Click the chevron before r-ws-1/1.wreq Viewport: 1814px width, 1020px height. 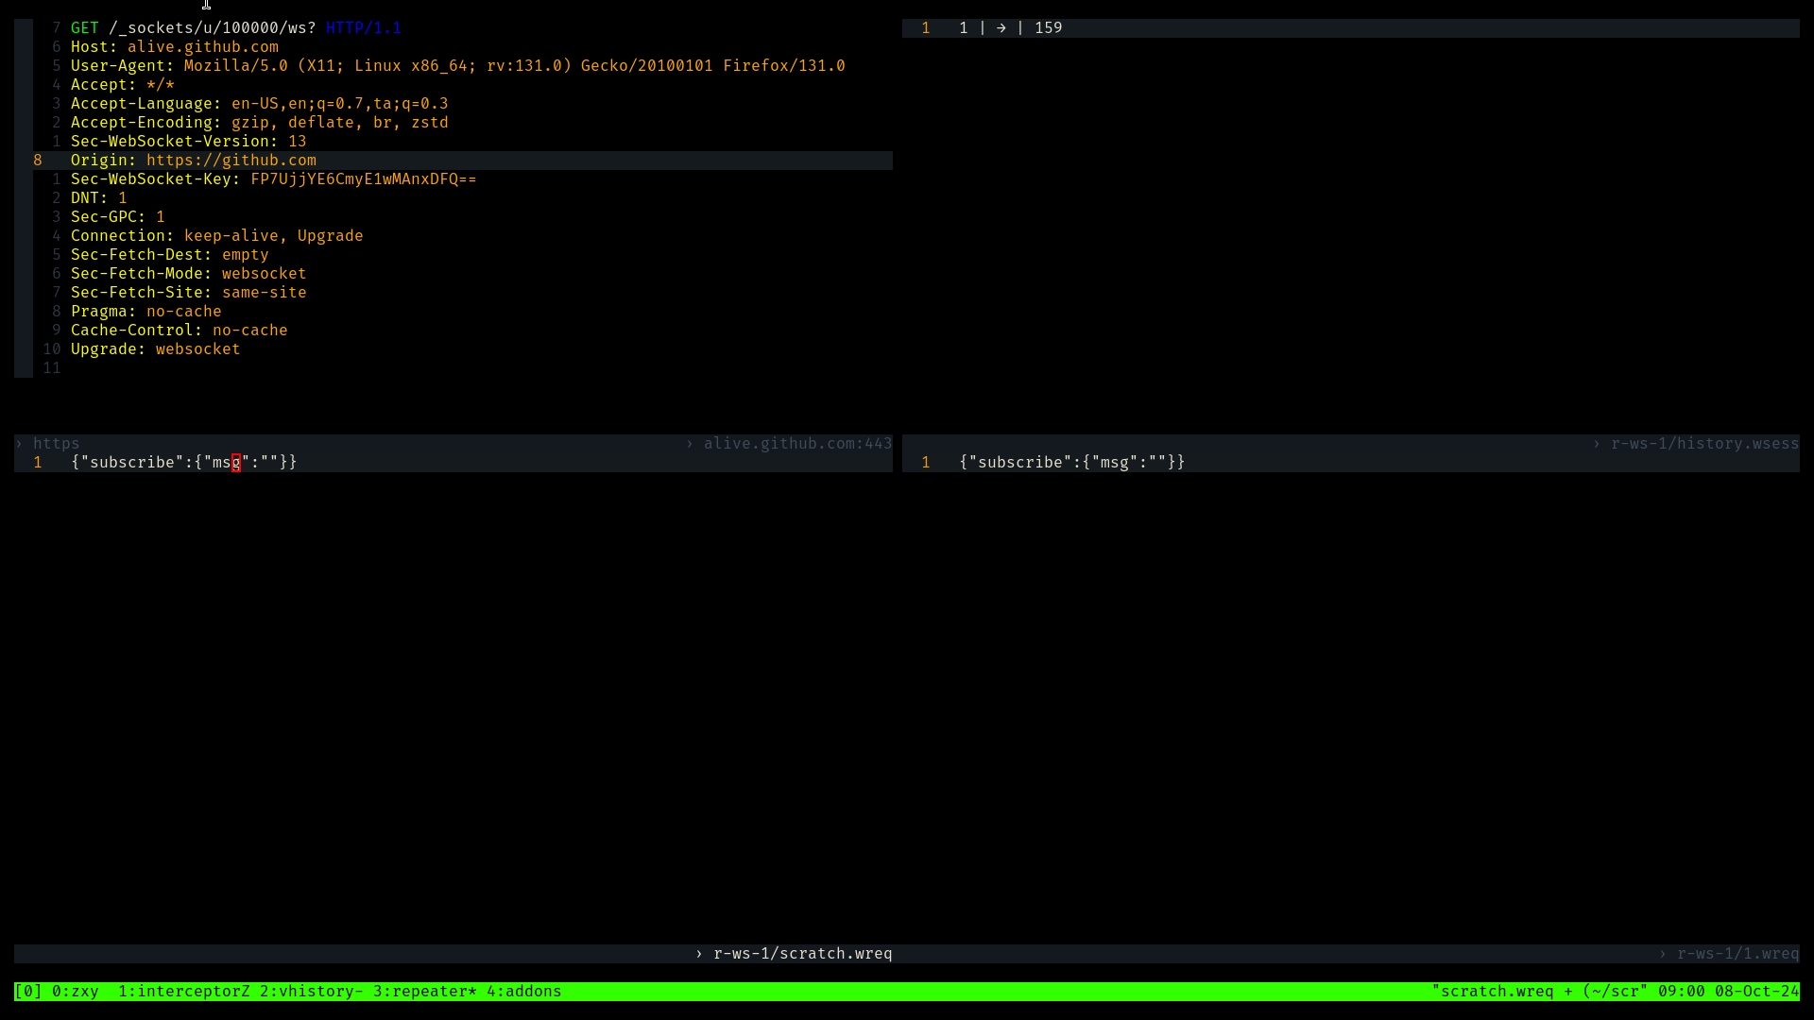(x=1663, y=953)
